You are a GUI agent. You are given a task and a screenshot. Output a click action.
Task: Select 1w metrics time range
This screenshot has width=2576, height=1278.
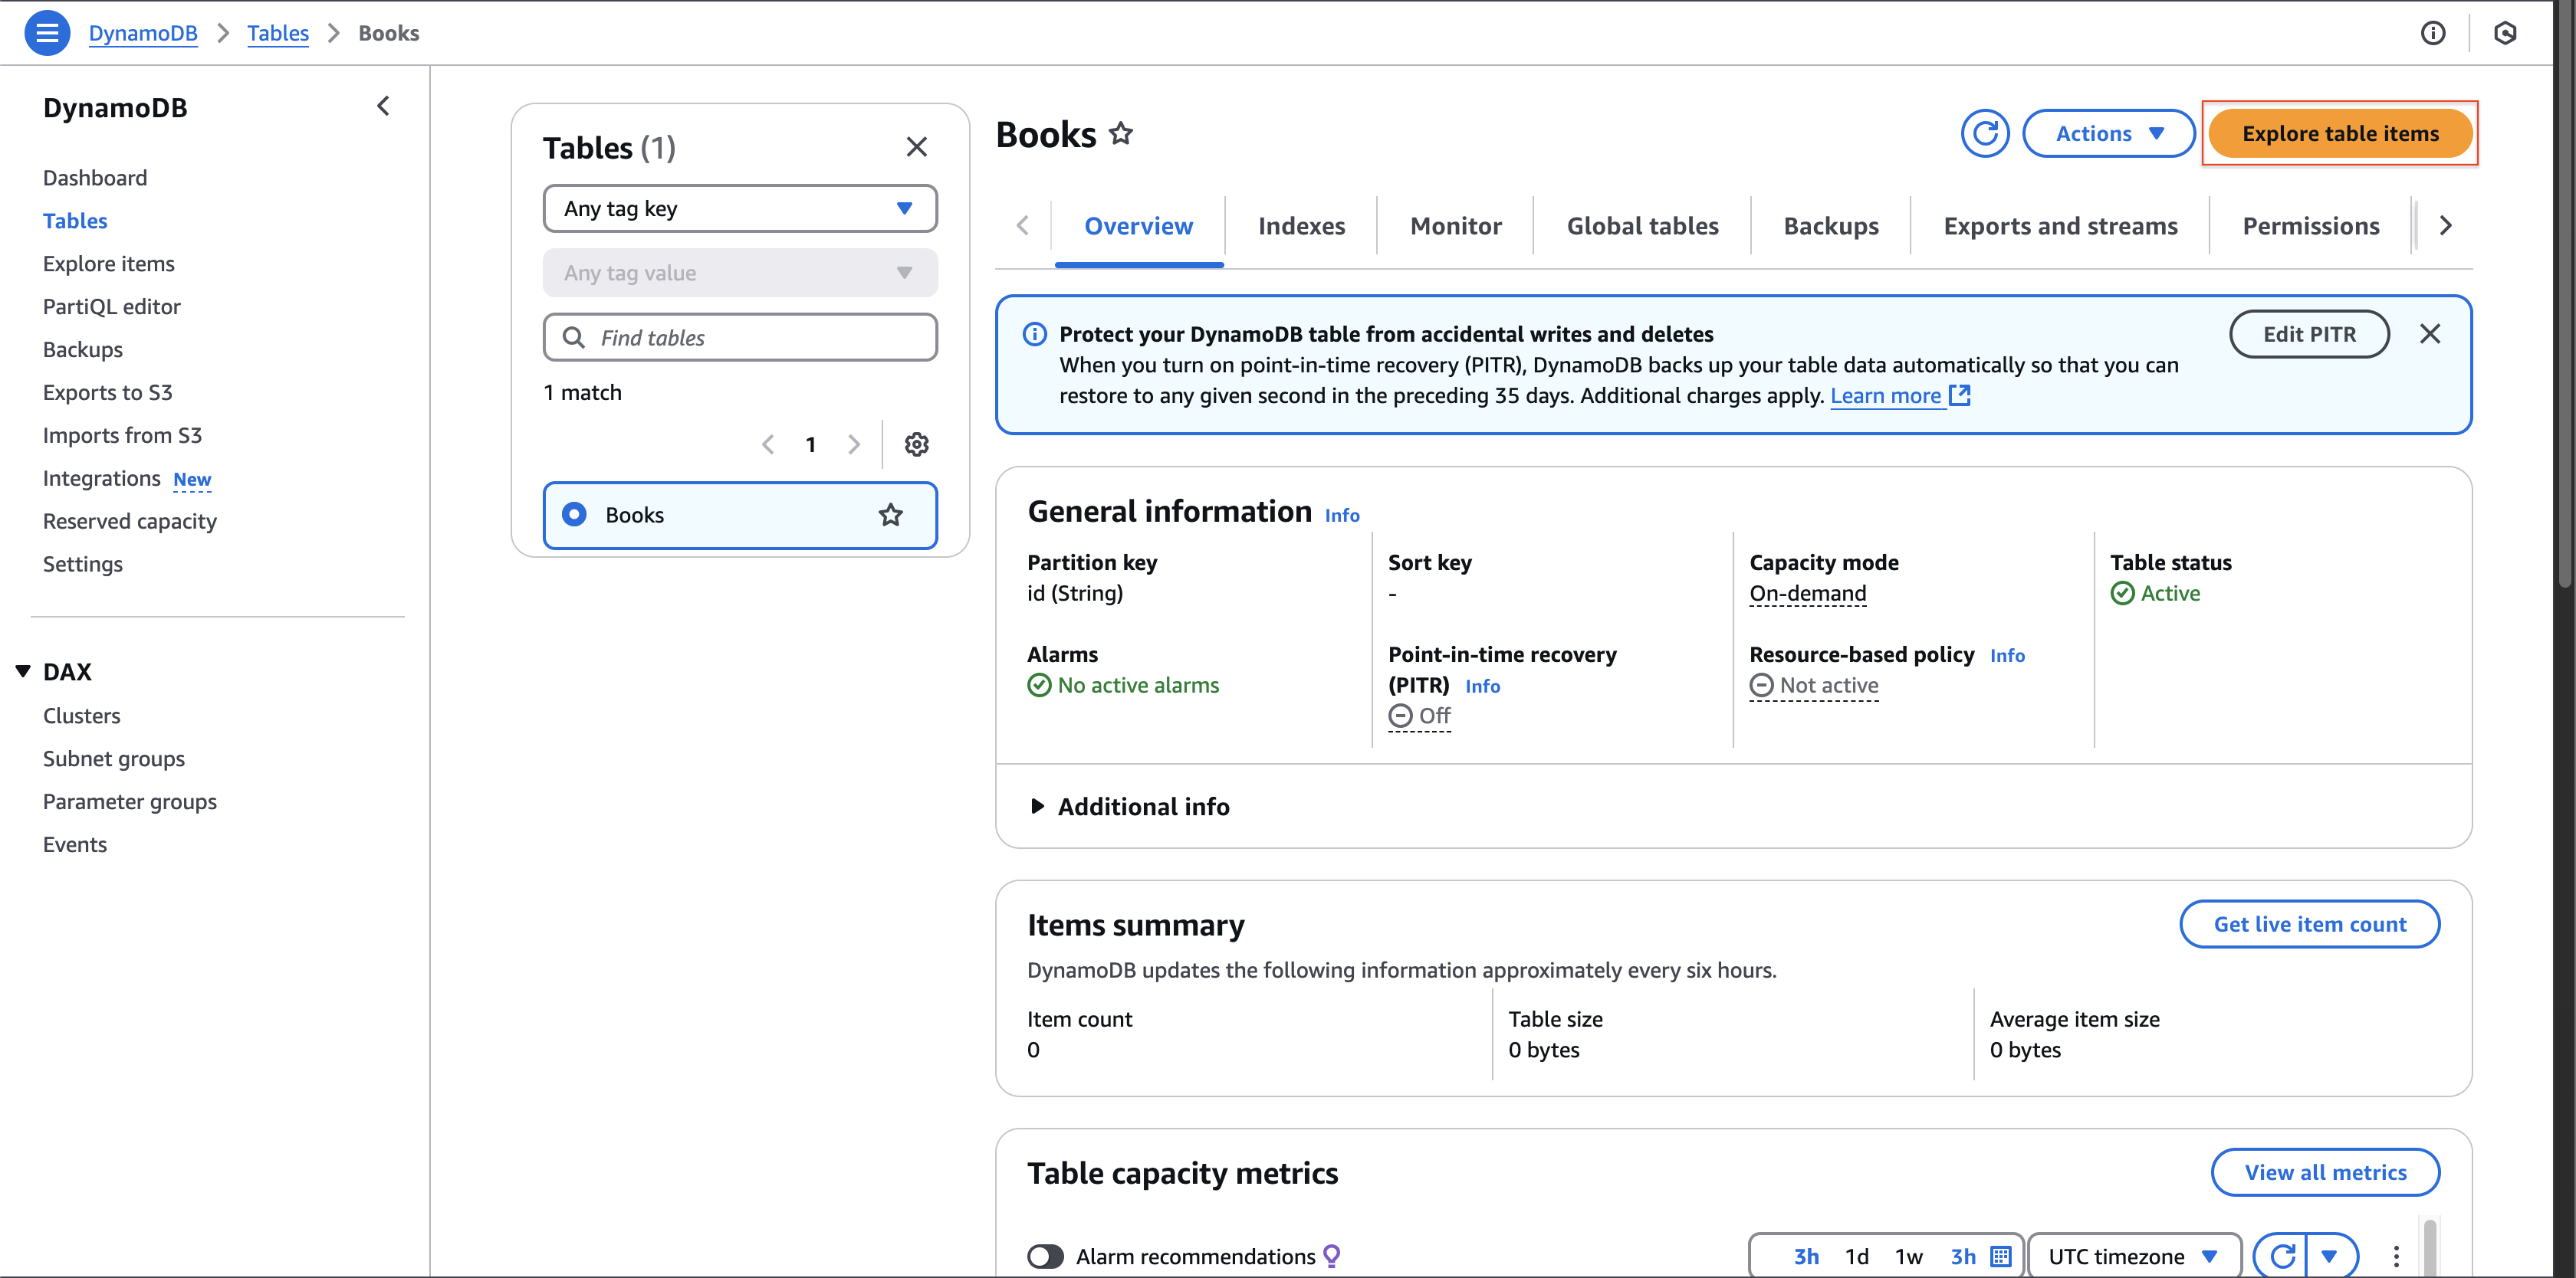1908,1256
